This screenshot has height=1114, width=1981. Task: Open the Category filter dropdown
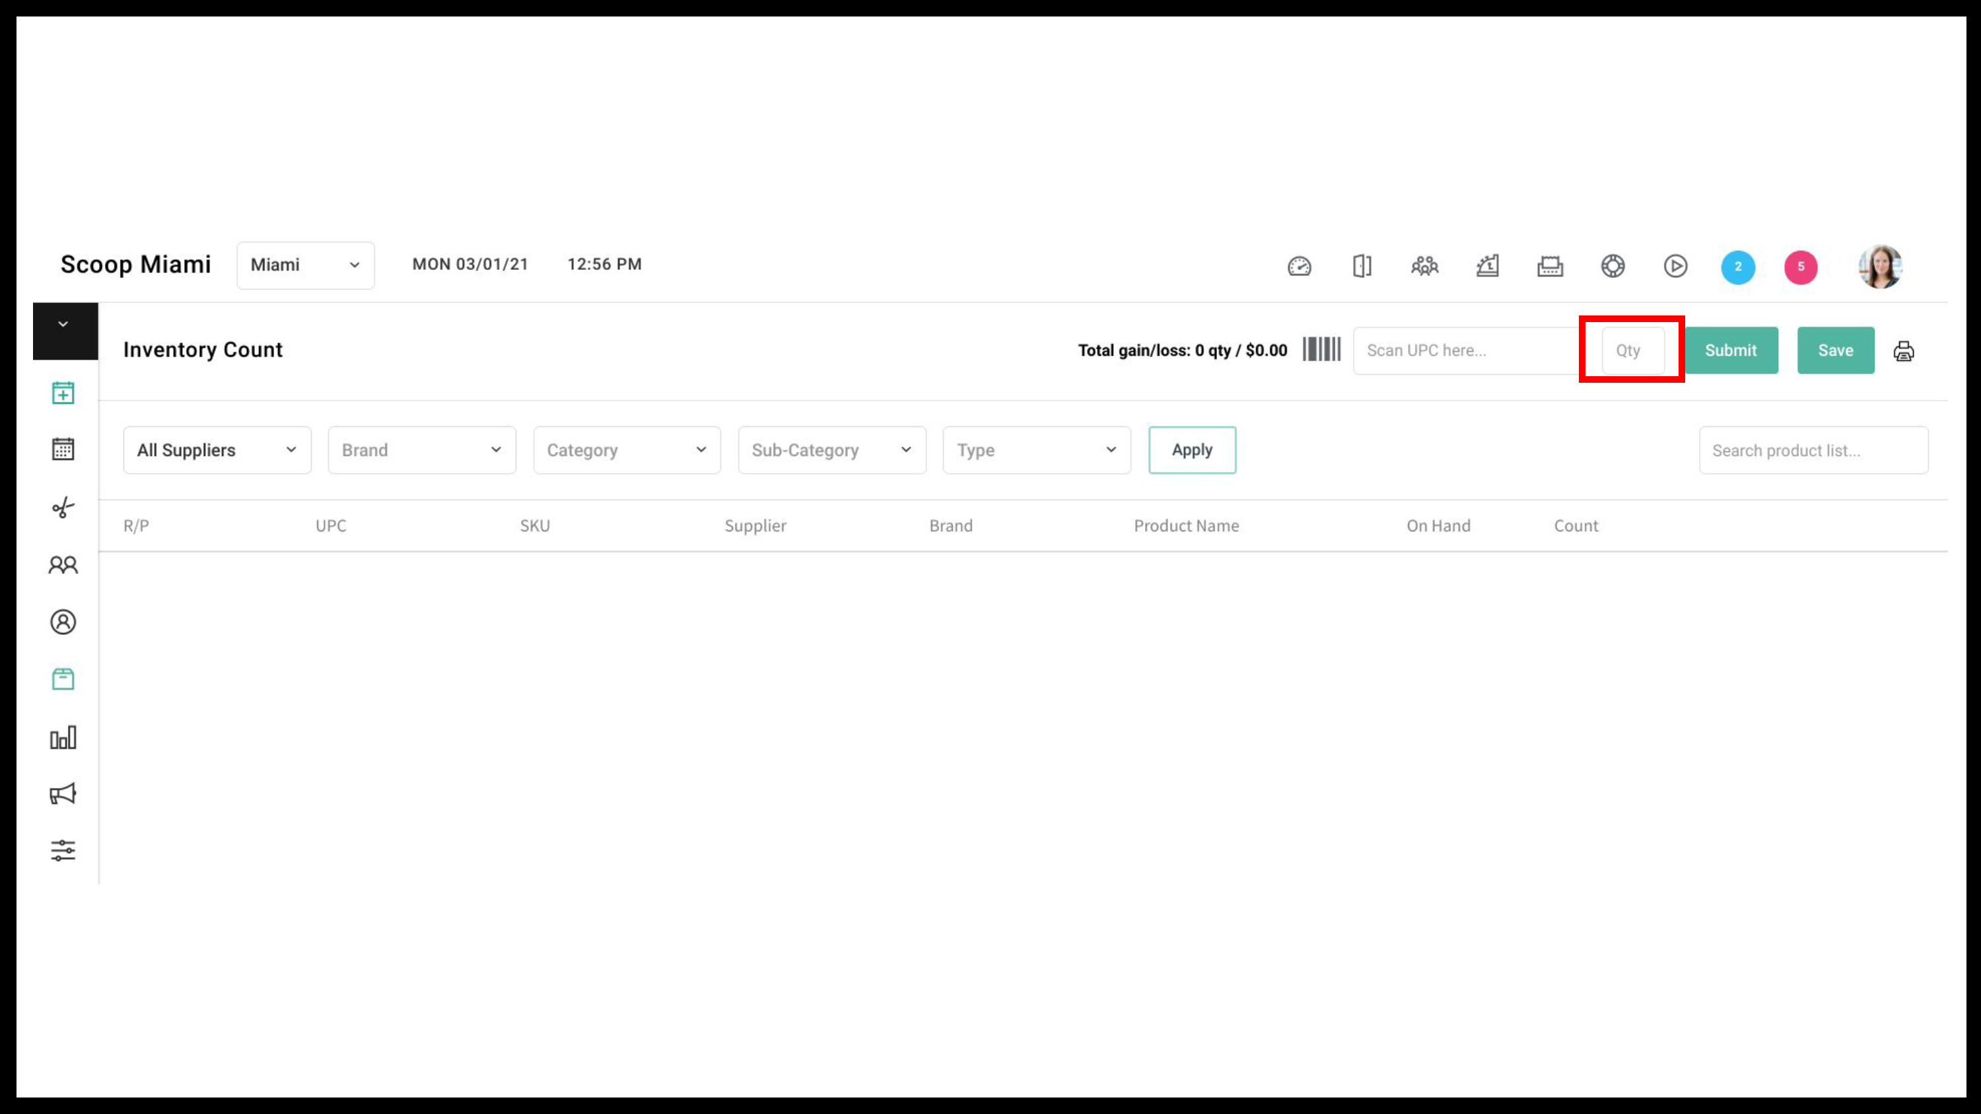[627, 449]
